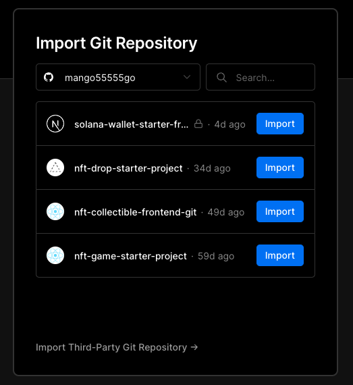Select the solana-wallet-starter-fr... repository name

132,124
